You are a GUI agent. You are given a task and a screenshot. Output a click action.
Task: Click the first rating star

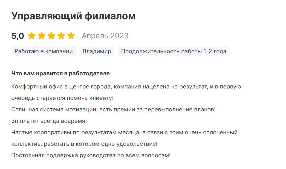pos(32,36)
